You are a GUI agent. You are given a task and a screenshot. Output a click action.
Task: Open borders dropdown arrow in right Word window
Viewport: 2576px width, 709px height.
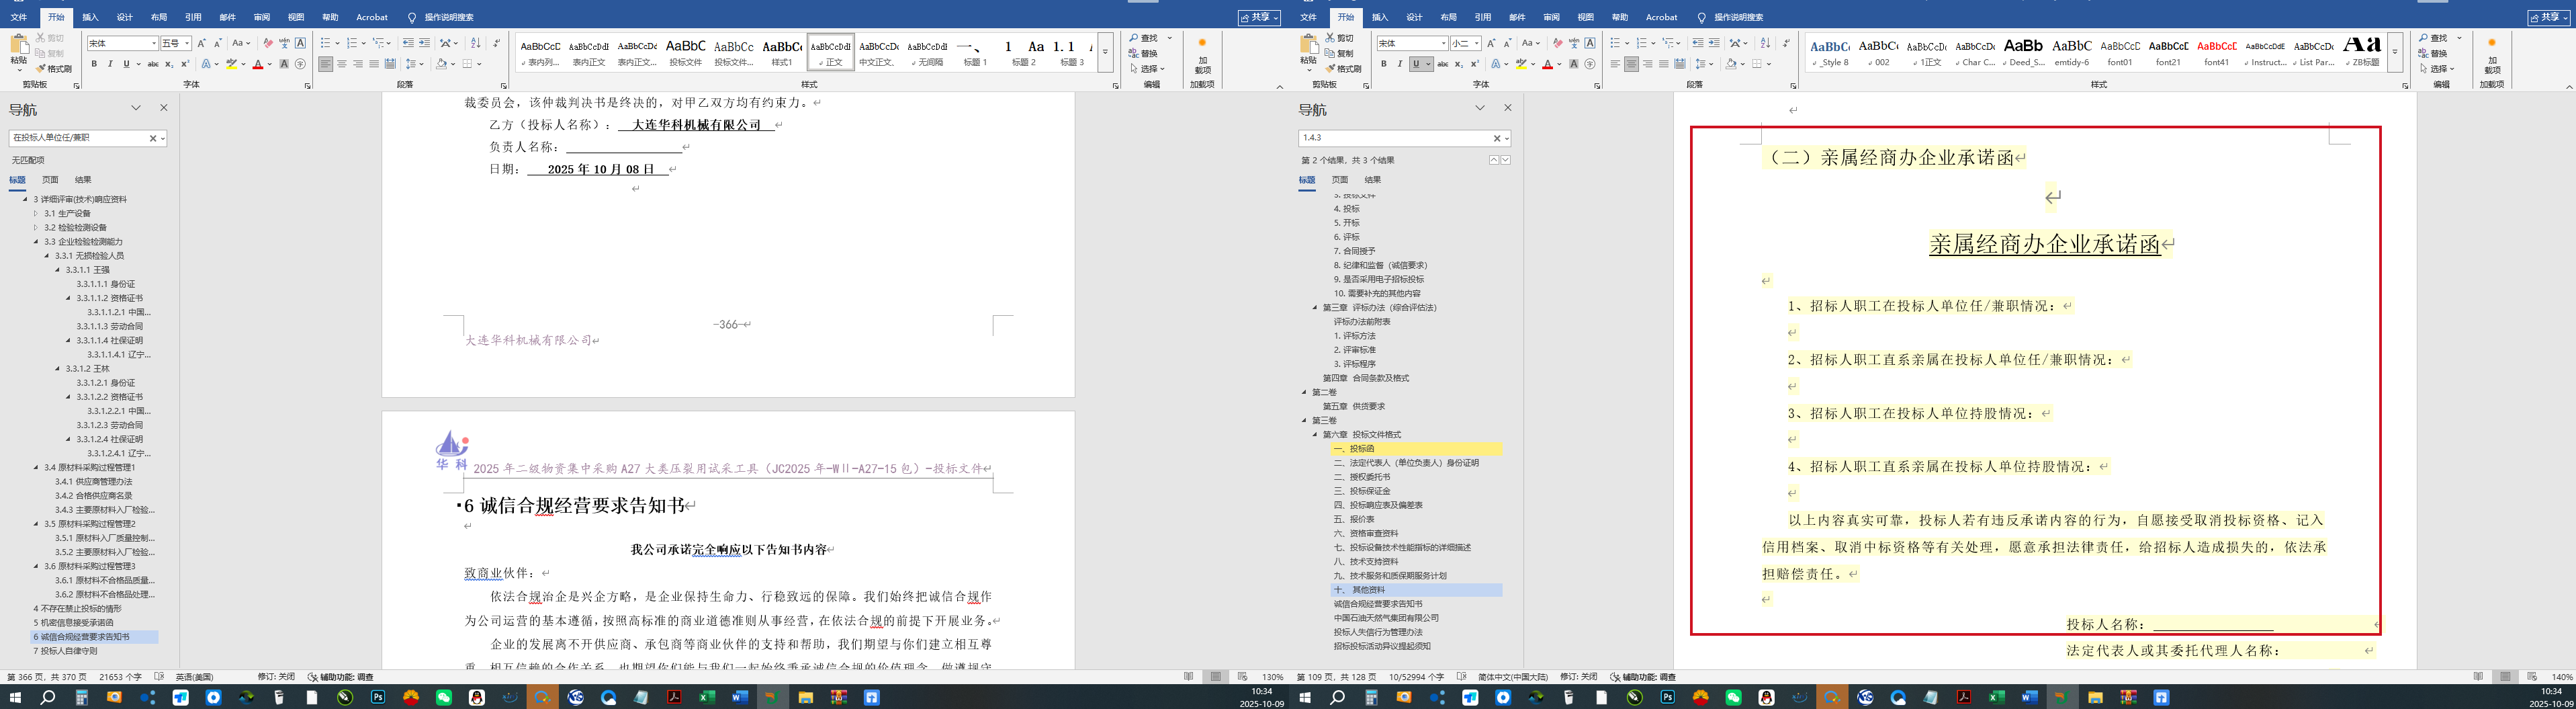[x=1770, y=64]
